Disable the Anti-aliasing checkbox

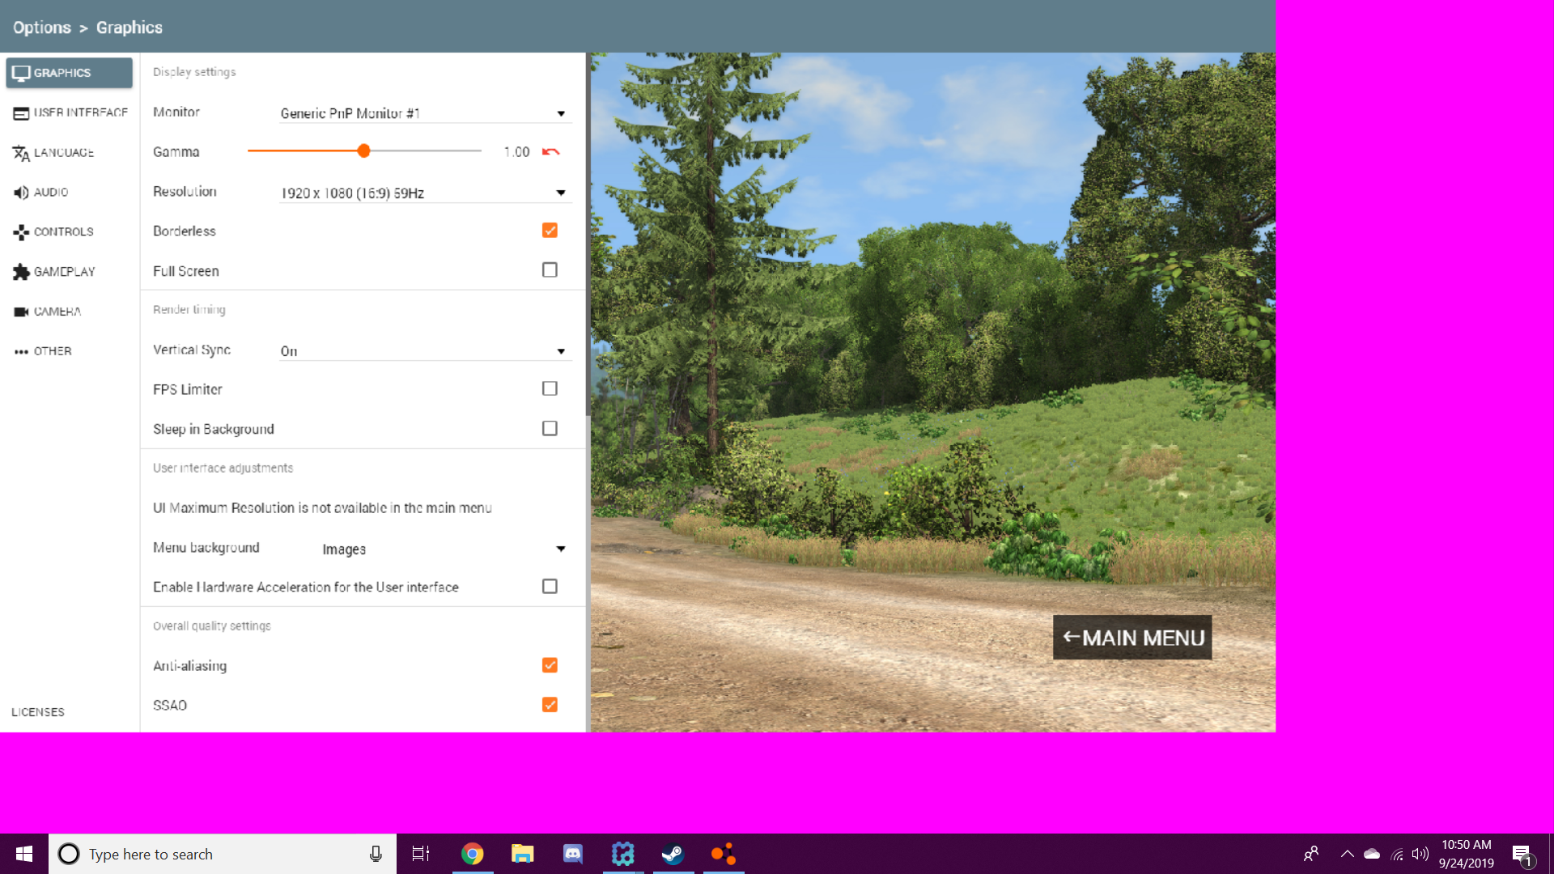[550, 665]
